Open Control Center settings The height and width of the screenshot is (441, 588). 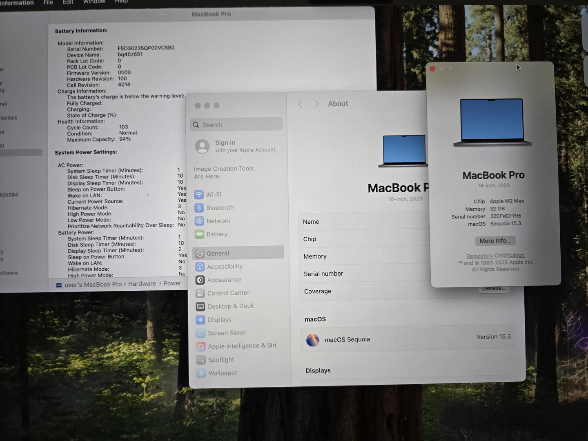pyautogui.click(x=228, y=293)
